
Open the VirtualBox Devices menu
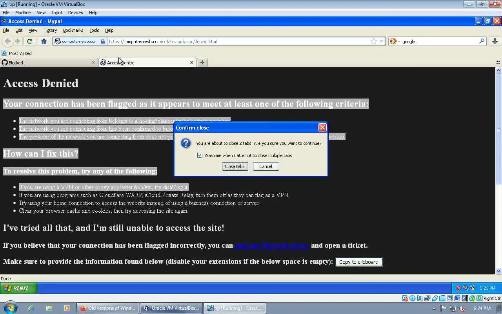point(75,13)
